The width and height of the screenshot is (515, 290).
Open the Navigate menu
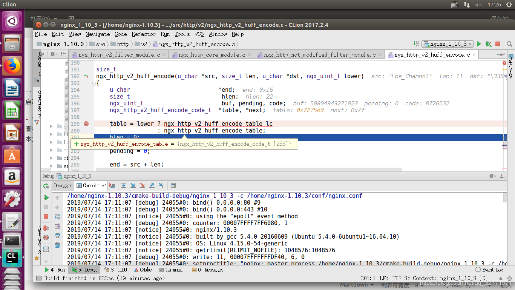[x=98, y=34]
